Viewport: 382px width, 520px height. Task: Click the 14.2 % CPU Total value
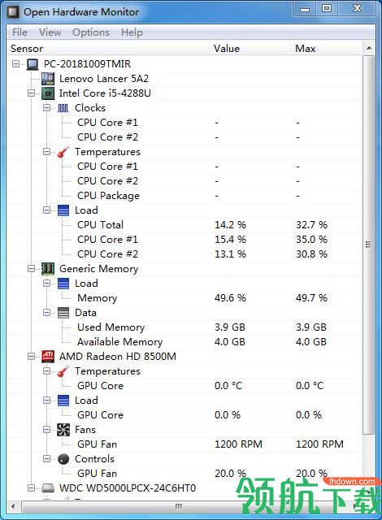coord(231,225)
